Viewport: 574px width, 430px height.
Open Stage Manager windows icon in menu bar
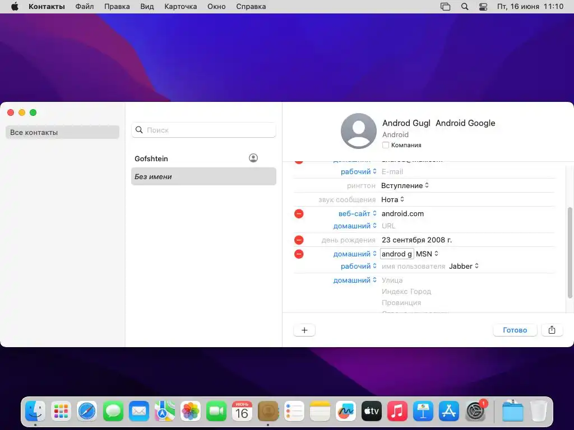446,7
